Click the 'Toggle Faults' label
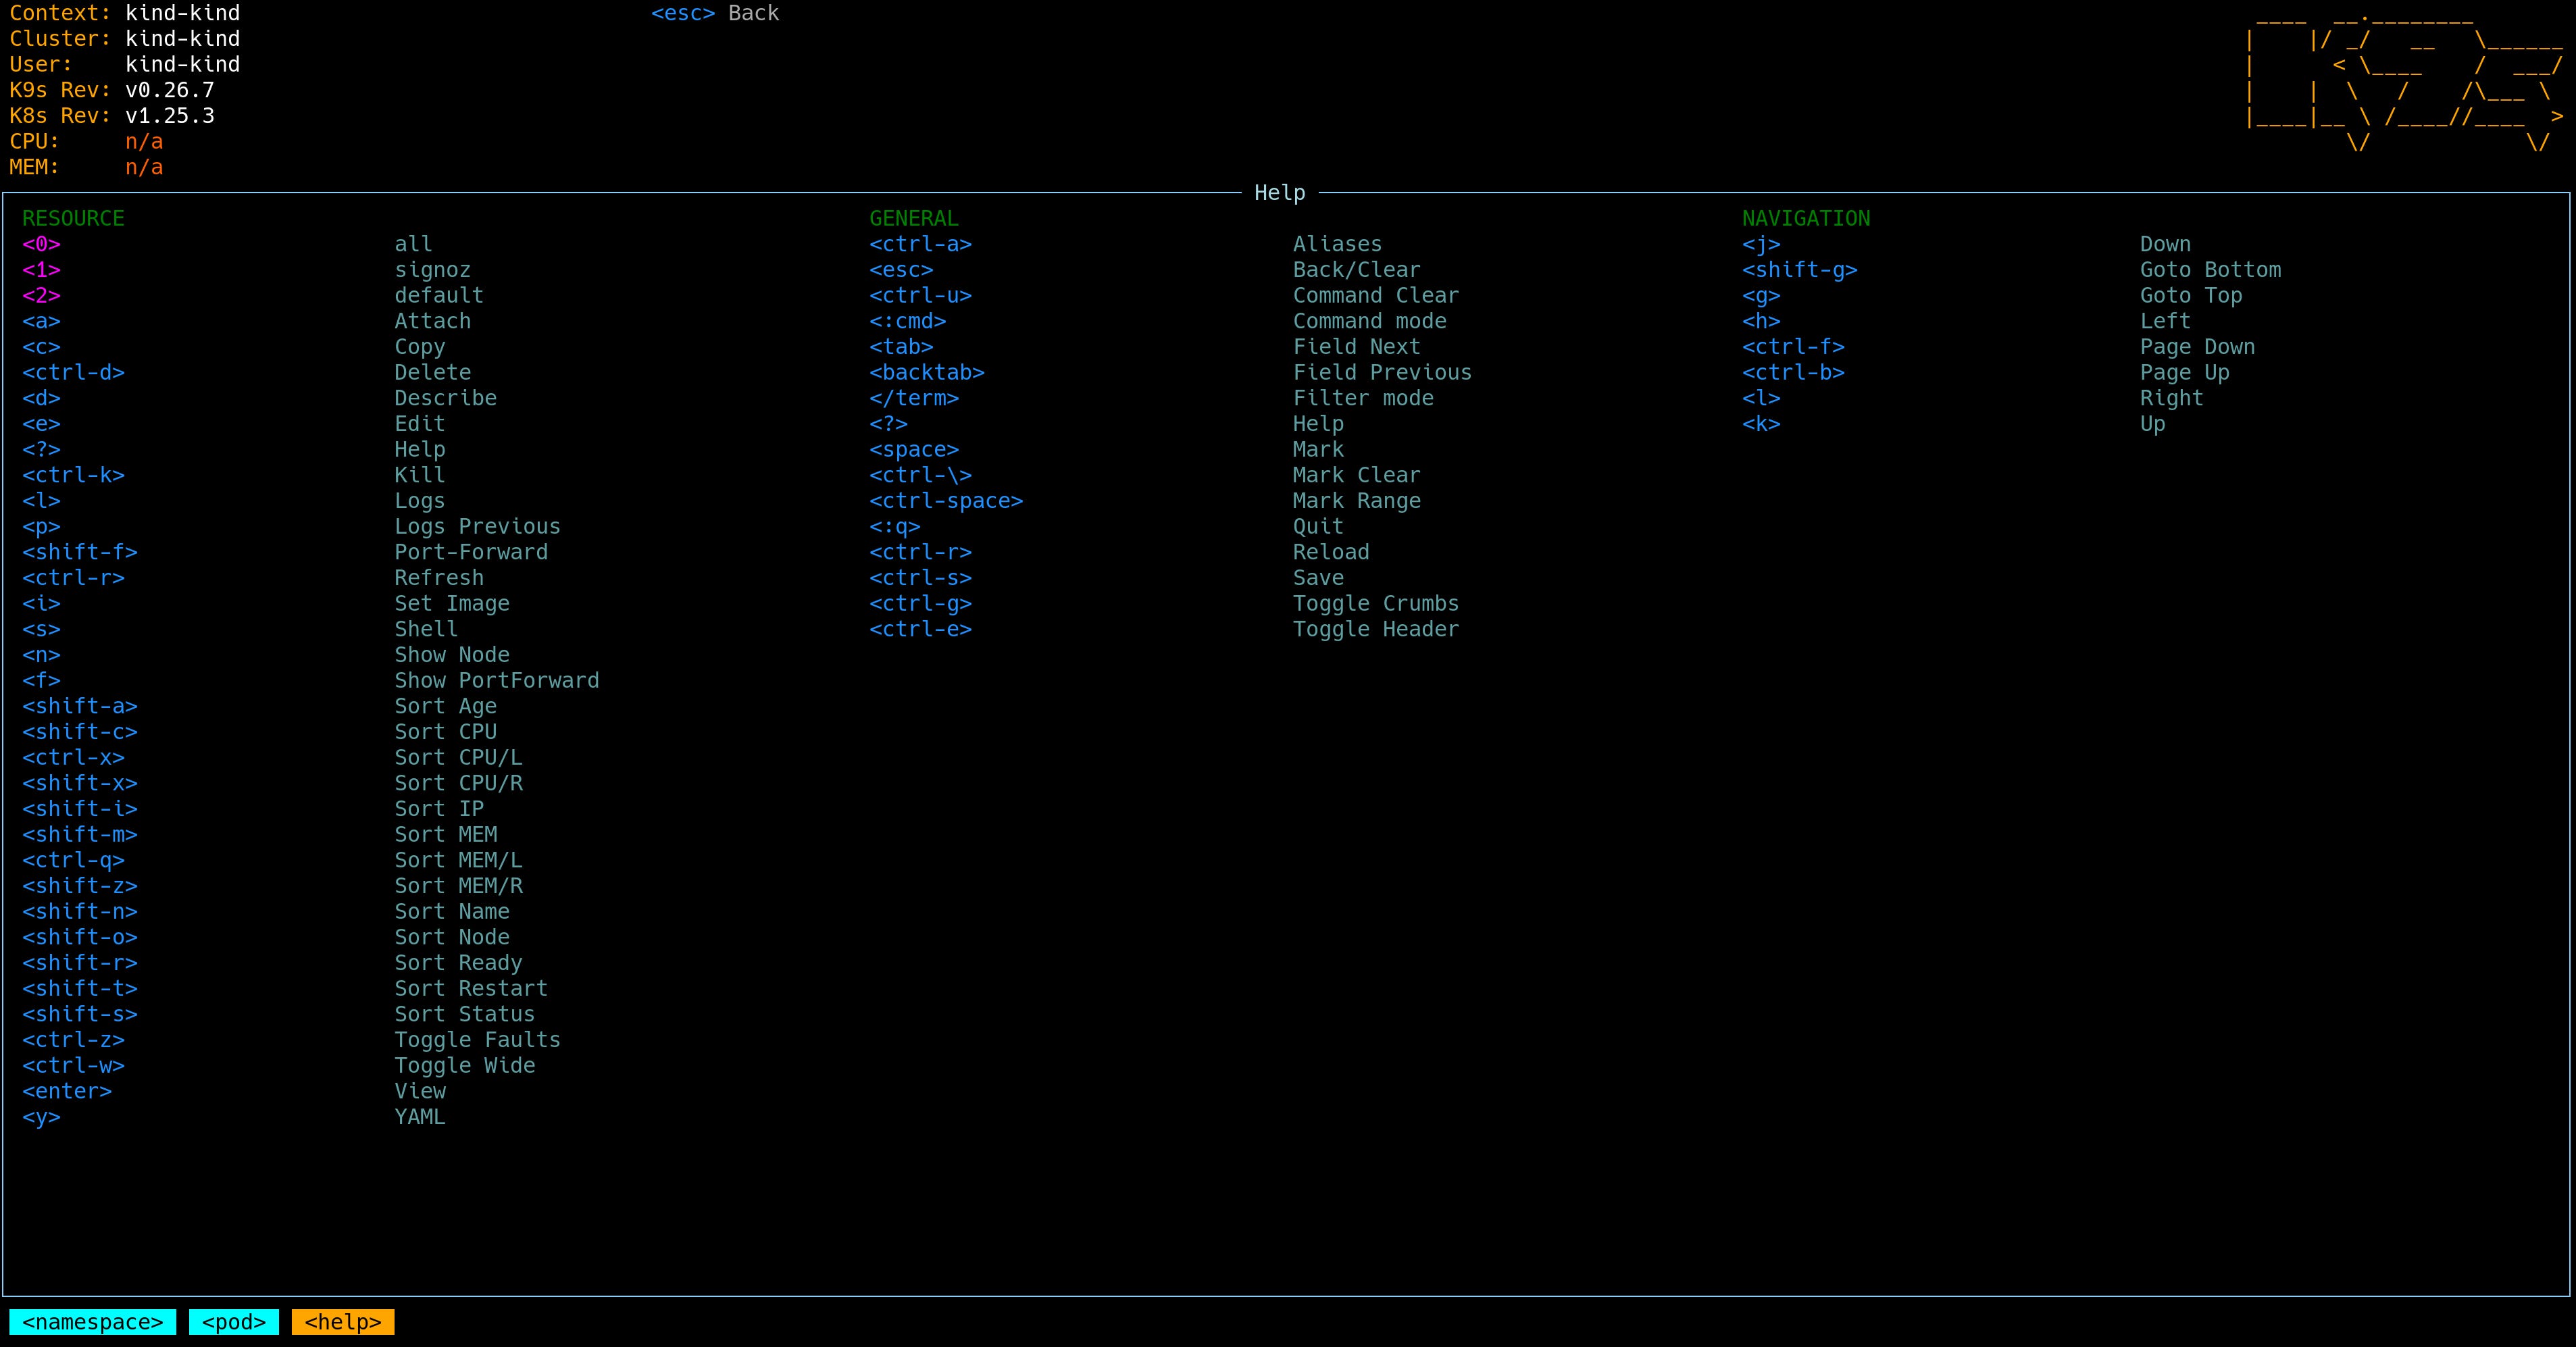This screenshot has height=1347, width=2576. coord(477,1040)
